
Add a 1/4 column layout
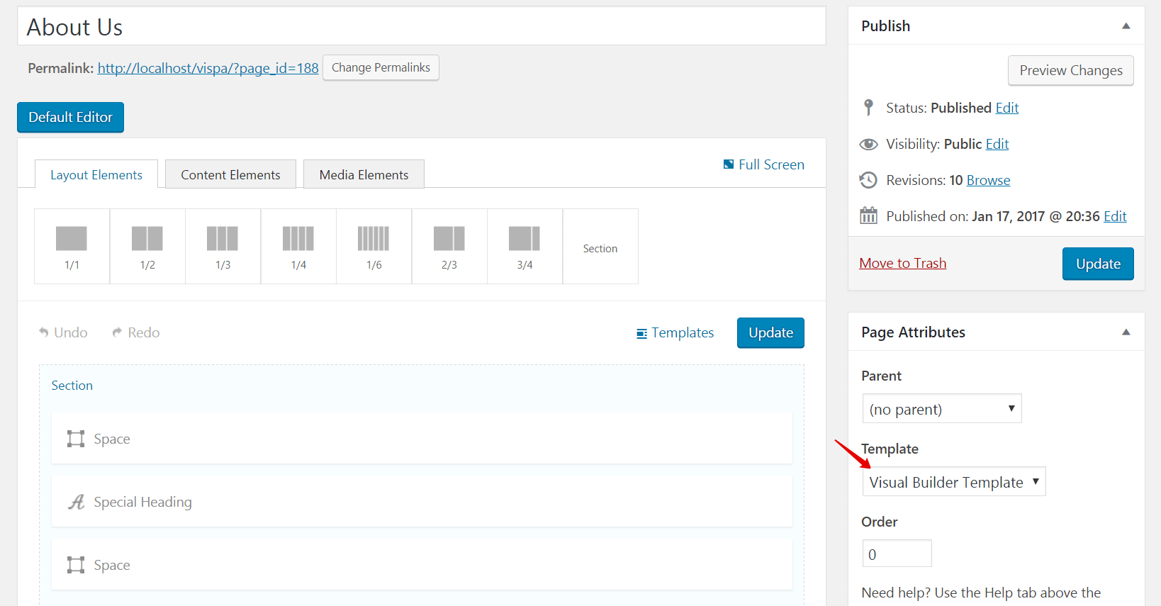(x=298, y=246)
